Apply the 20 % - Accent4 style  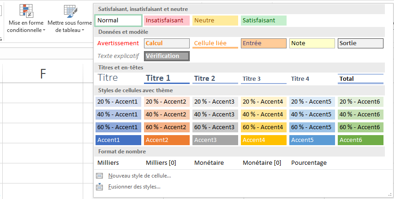264,101
